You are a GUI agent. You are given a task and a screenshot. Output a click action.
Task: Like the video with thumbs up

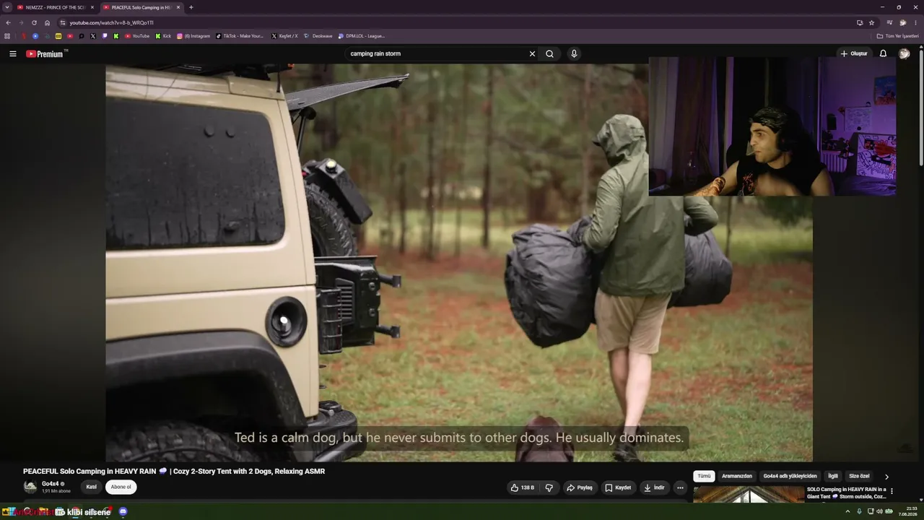click(x=523, y=487)
